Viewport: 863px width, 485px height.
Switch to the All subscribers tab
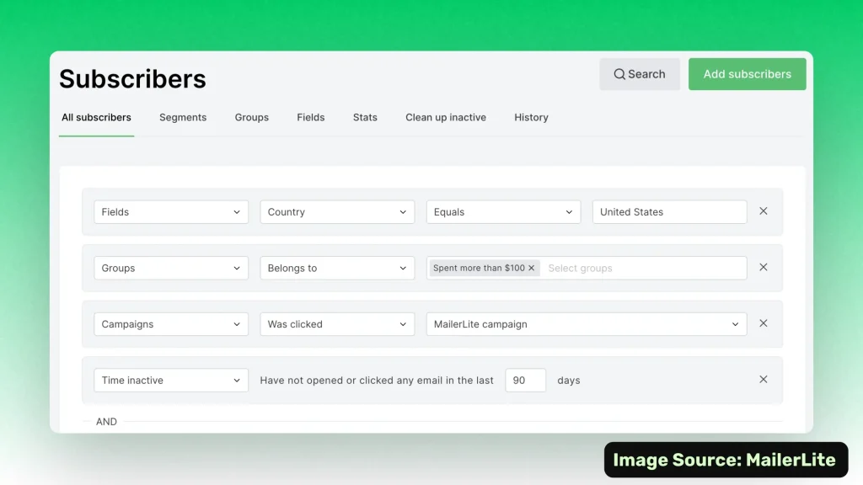tap(96, 117)
